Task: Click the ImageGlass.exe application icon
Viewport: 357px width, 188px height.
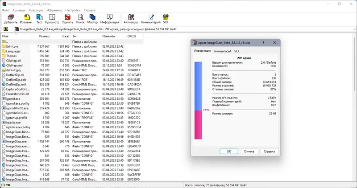Action: (4, 141)
